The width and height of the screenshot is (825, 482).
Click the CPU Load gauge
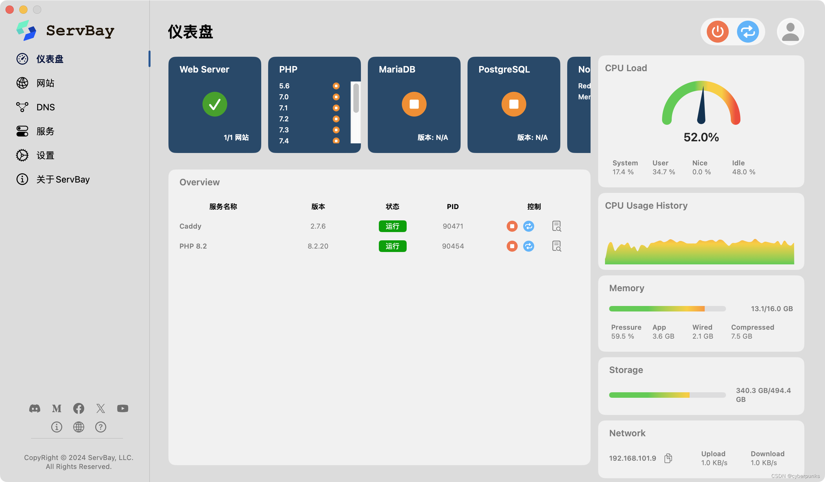[x=701, y=103]
